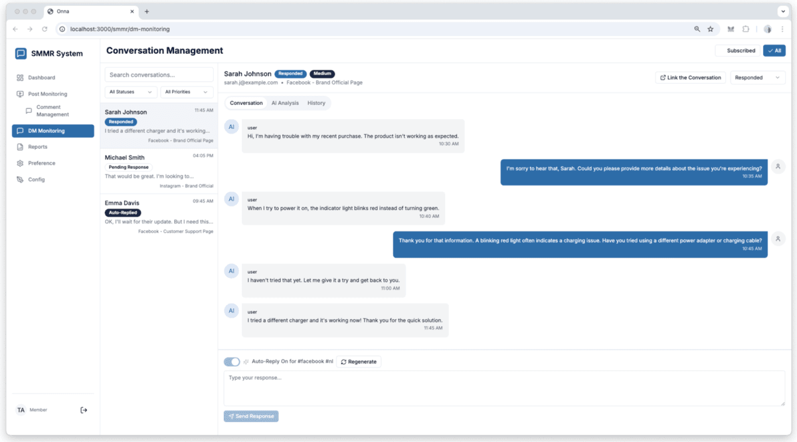Click the TA member avatar
The width and height of the screenshot is (797, 442).
[21, 410]
